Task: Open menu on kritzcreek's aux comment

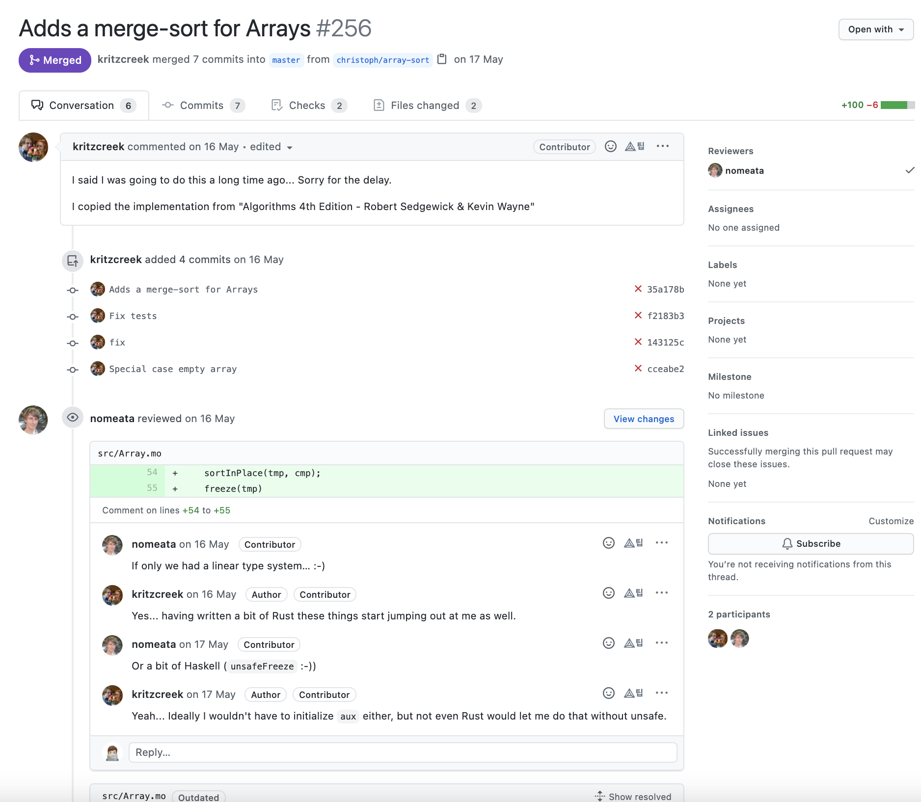Action: pos(661,693)
